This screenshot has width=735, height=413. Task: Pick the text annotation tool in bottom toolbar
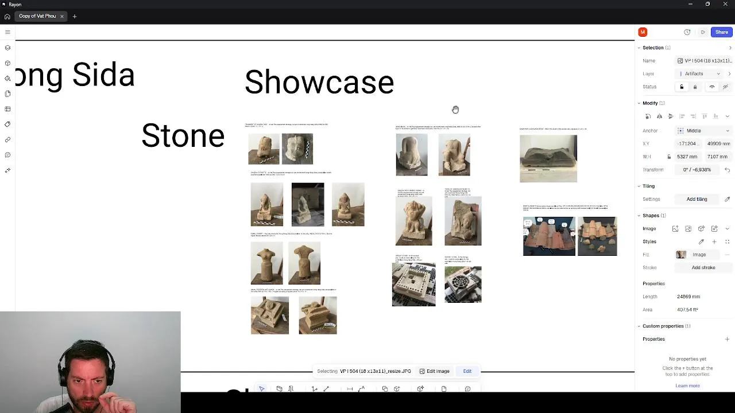pos(362,389)
